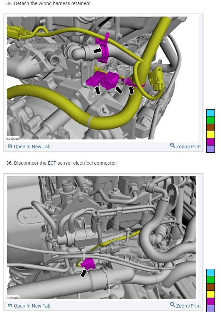221x313 pixels.
Task: Select the brown swatch beside step 35
Action: point(210,127)
